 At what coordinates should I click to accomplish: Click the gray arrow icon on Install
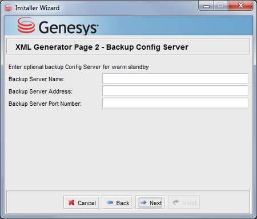(x=176, y=202)
